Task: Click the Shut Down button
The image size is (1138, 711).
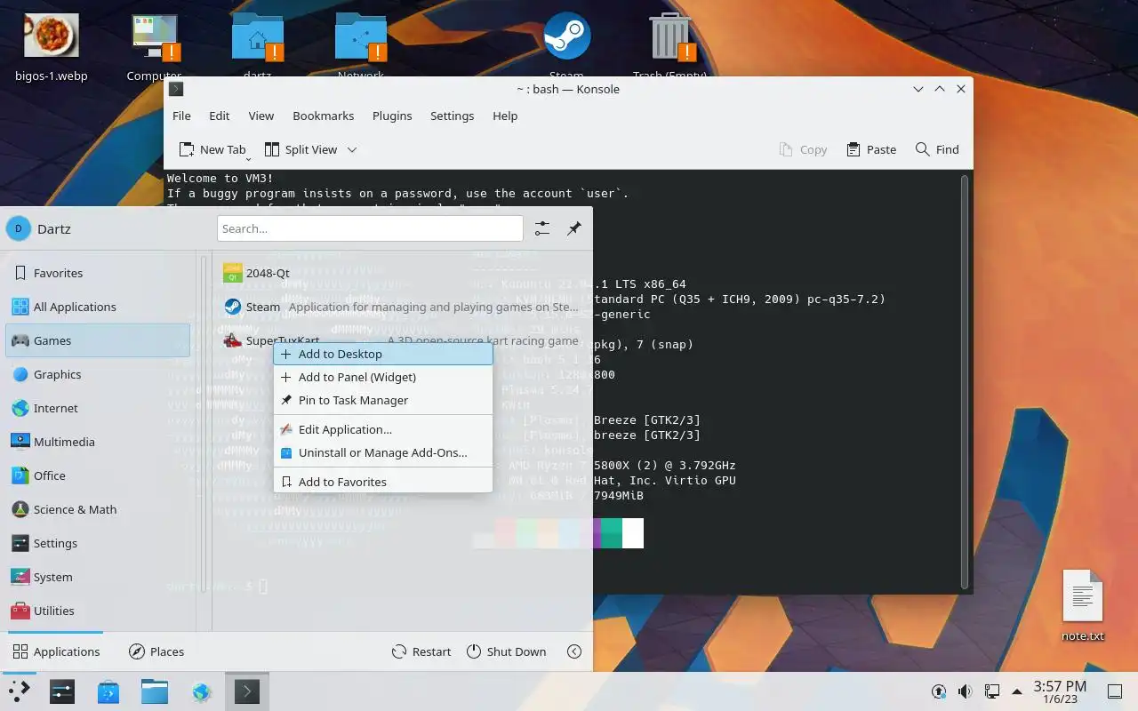Action: coord(507,651)
